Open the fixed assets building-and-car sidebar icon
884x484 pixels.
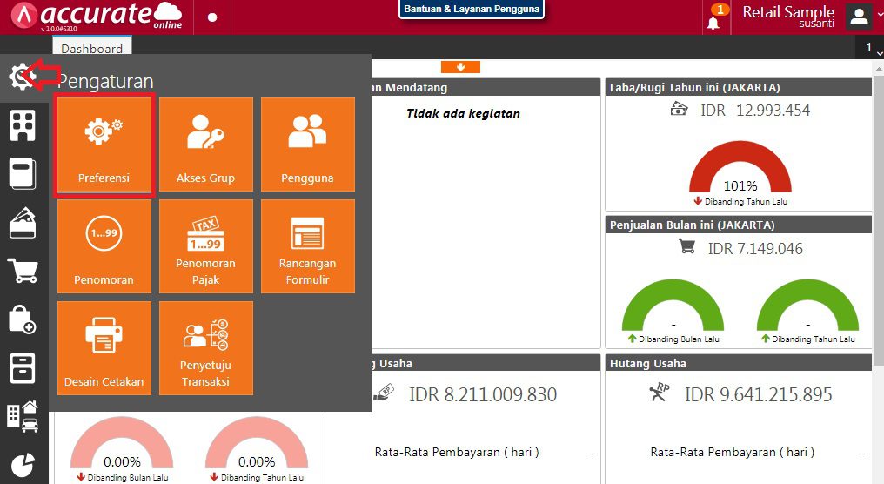click(x=23, y=417)
